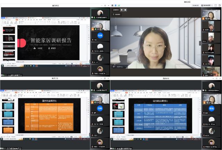The height and width of the screenshot is (150, 222).
Task: Click the Windows Start button in 智能家居调研报告 window
Action: (x=2, y=66)
